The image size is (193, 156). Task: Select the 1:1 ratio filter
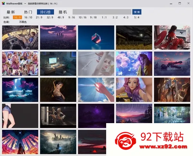[x=104, y=17]
